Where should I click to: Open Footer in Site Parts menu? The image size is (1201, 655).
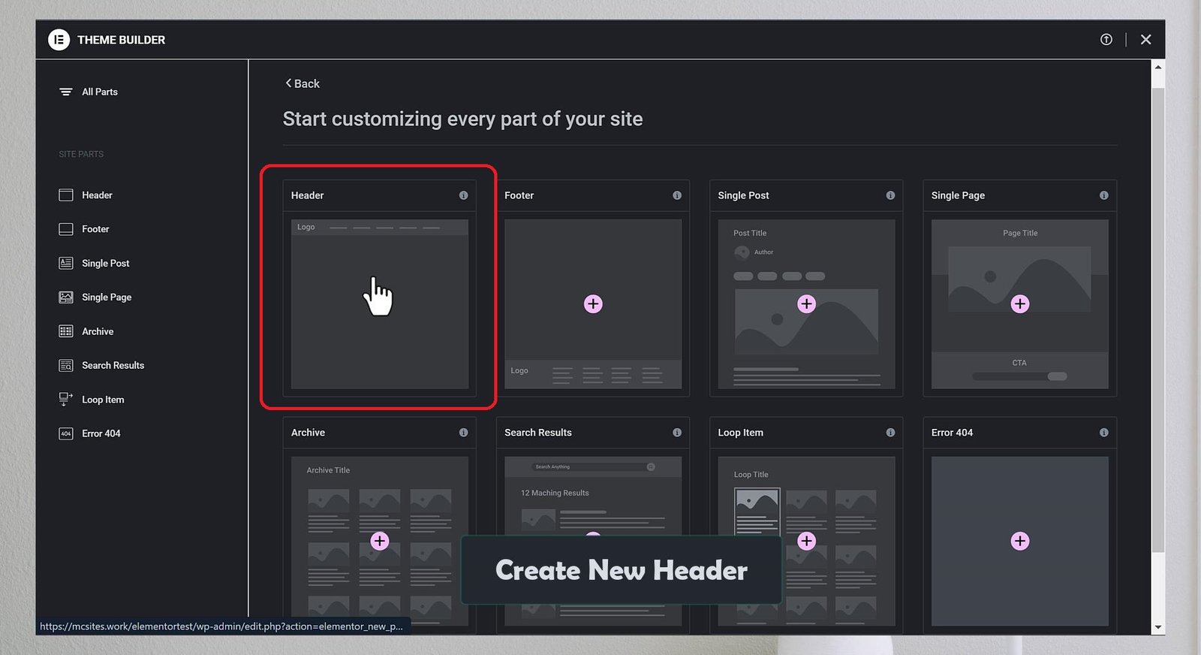click(x=95, y=229)
